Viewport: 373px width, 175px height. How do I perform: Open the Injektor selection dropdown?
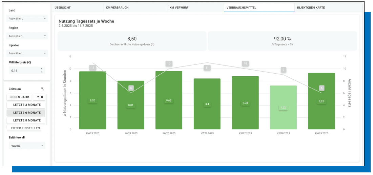27,53
